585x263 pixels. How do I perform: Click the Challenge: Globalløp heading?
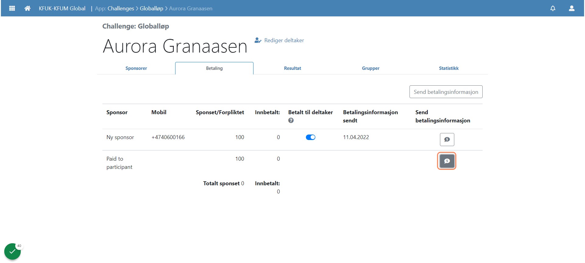point(136,26)
